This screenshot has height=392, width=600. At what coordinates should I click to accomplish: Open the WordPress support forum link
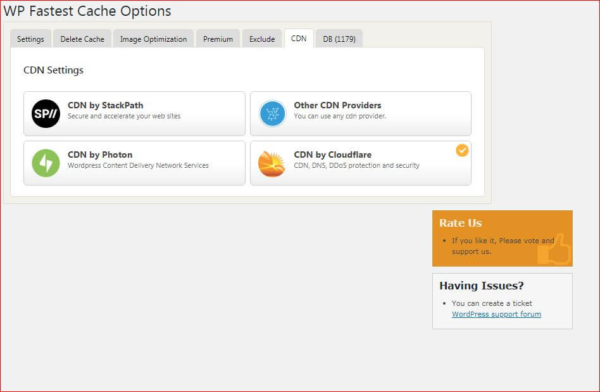point(496,314)
